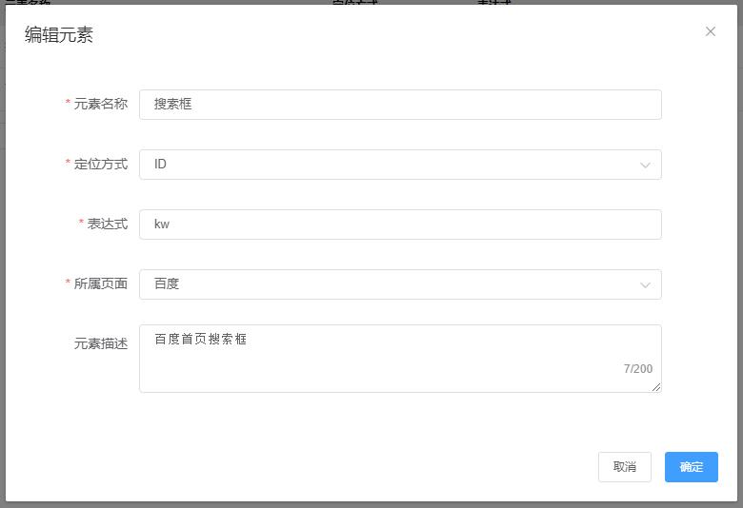Click the 编辑元素 dialog title
The height and width of the screenshot is (508, 743).
click(x=59, y=35)
